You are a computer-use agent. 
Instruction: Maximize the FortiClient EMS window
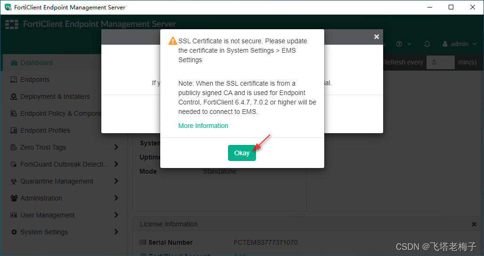click(451, 7)
